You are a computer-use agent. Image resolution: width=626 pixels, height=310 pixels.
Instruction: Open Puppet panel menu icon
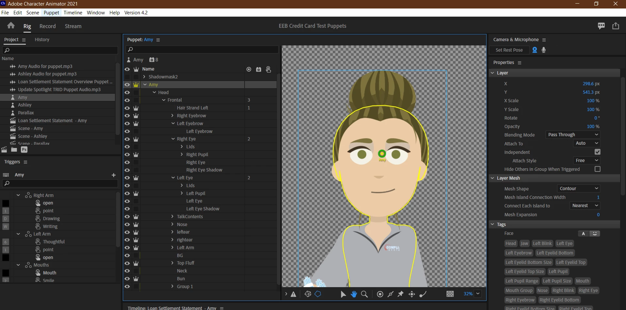pyautogui.click(x=158, y=40)
